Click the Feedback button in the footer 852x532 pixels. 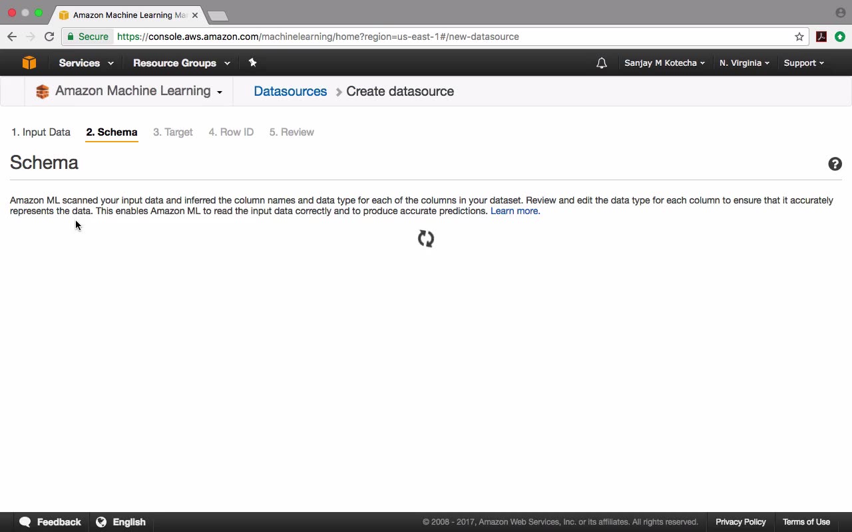coord(51,522)
